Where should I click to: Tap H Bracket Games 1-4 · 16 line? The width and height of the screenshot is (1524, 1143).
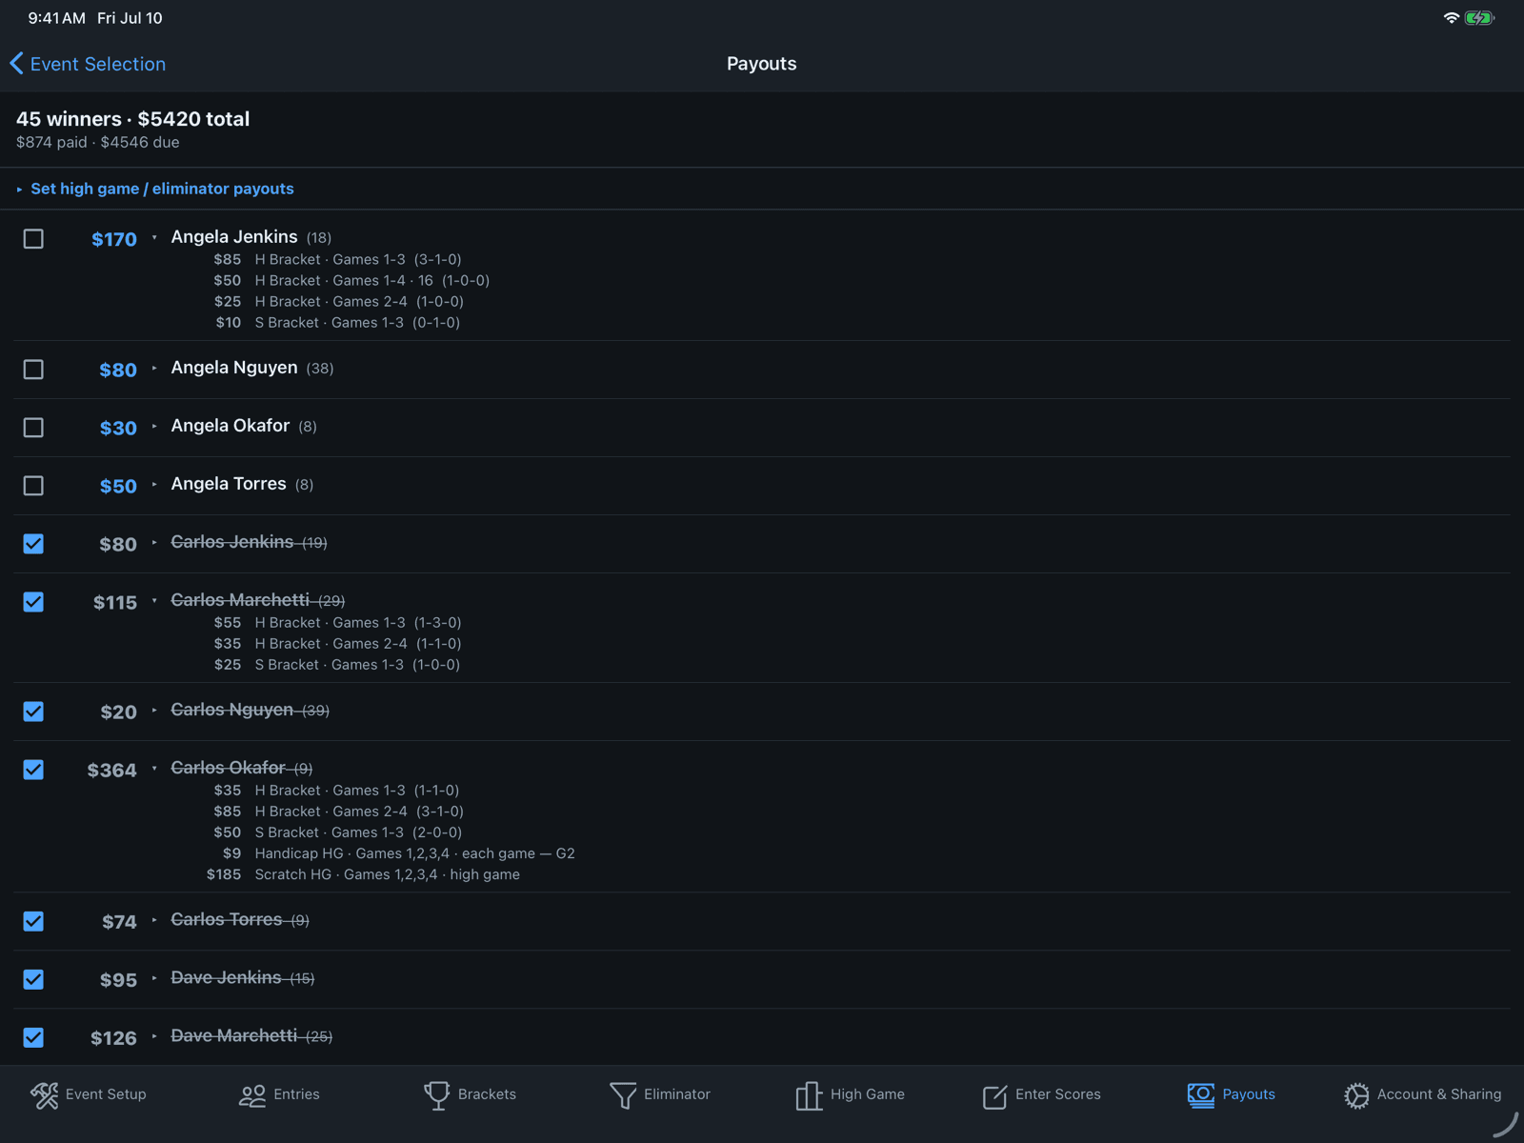[351, 280]
